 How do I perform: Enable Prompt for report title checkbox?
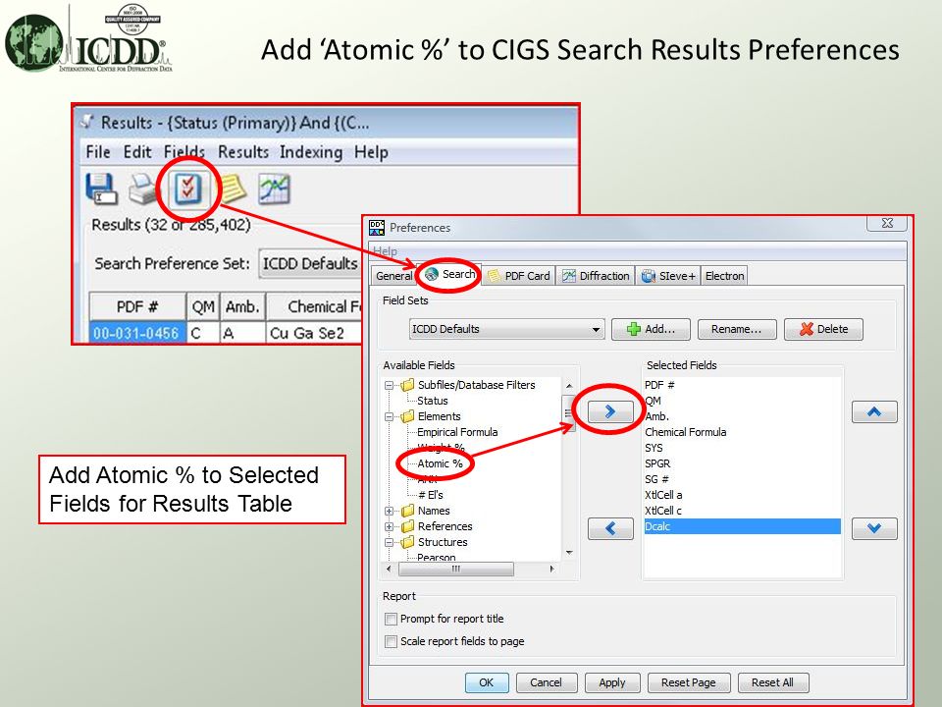click(392, 619)
